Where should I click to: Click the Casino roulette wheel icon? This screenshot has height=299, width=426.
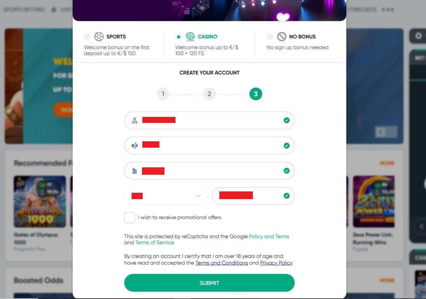coord(190,36)
